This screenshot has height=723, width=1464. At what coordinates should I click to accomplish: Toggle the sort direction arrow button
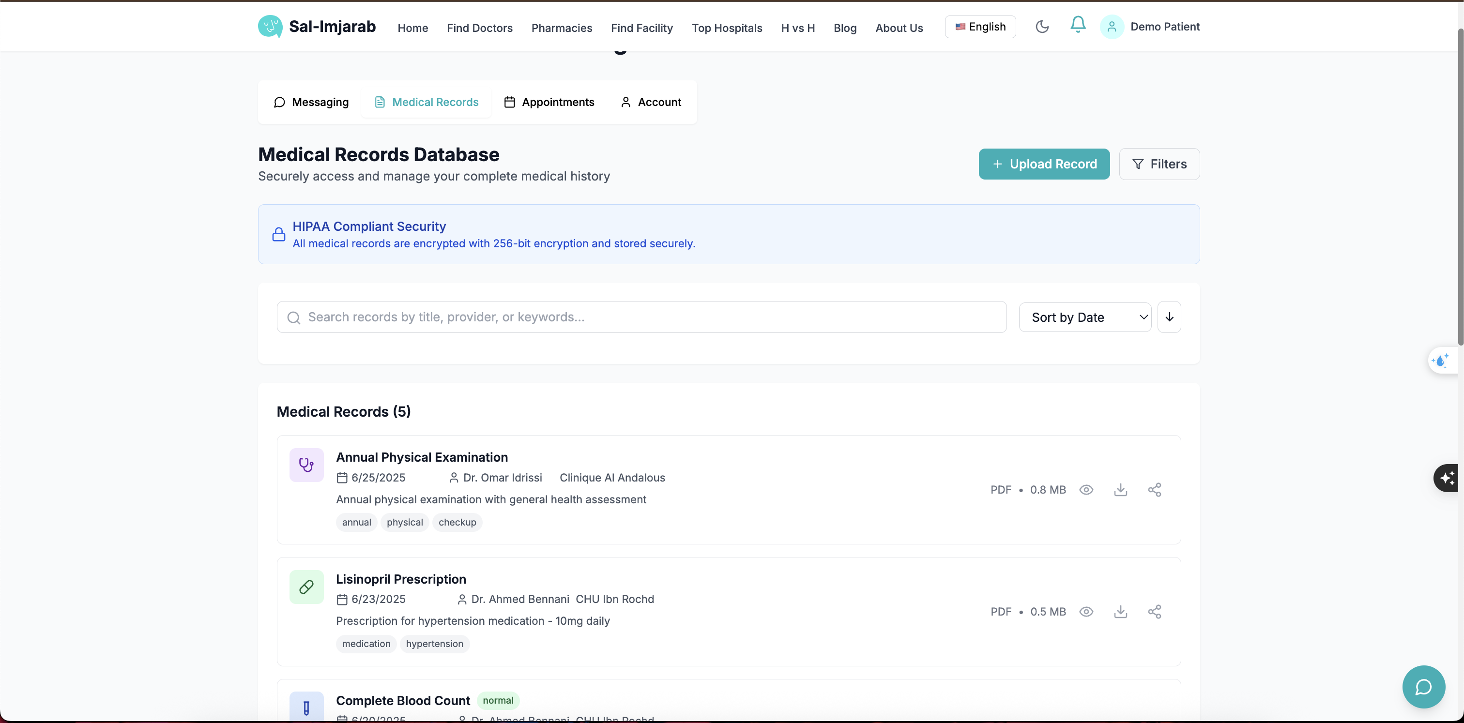1169,317
